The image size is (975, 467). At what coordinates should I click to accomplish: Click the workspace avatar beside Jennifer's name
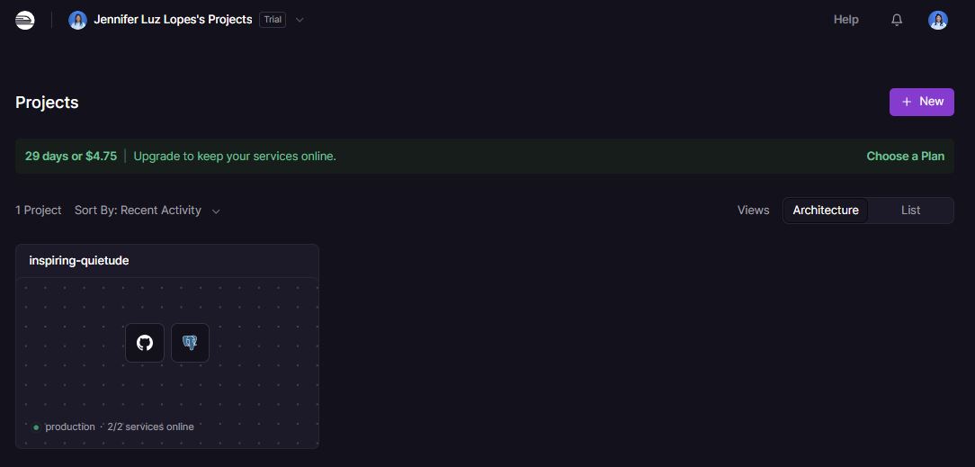[x=77, y=20]
